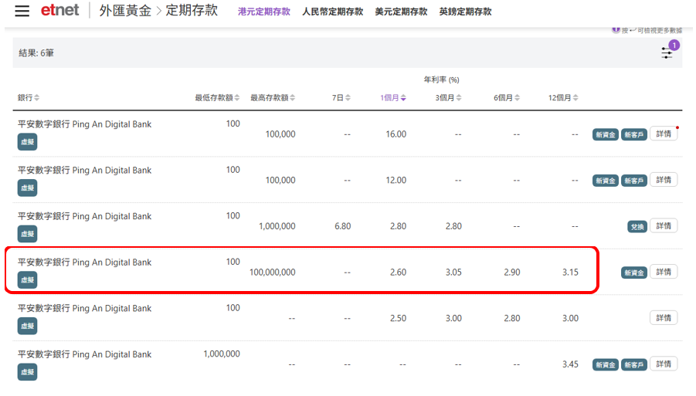Click the 12.00 rate value
The height and width of the screenshot is (396, 696).
coord(396,181)
